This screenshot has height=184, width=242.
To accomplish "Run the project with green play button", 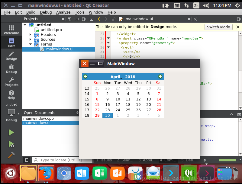I will pyautogui.click(x=11, y=132).
